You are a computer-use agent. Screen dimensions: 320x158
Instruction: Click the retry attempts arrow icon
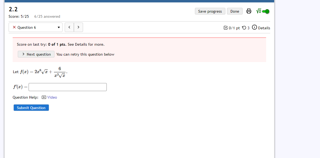(x=243, y=28)
